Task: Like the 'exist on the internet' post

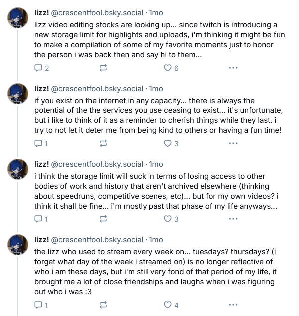Action: tap(171, 143)
